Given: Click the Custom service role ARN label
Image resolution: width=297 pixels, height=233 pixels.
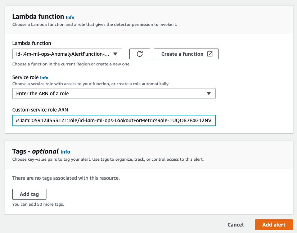Looking at the screenshot, I should click(40, 110).
